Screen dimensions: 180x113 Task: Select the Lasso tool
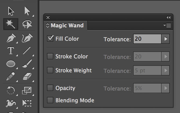point(27,24)
